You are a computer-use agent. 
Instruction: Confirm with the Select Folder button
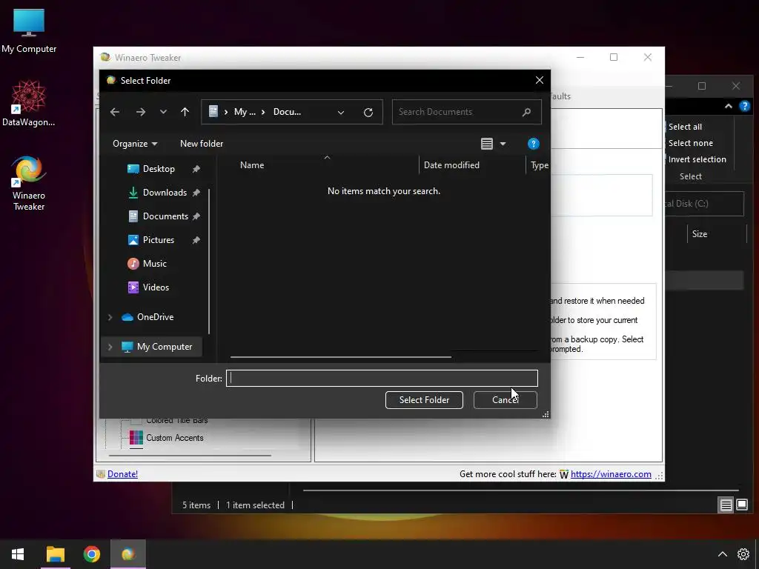coord(424,400)
